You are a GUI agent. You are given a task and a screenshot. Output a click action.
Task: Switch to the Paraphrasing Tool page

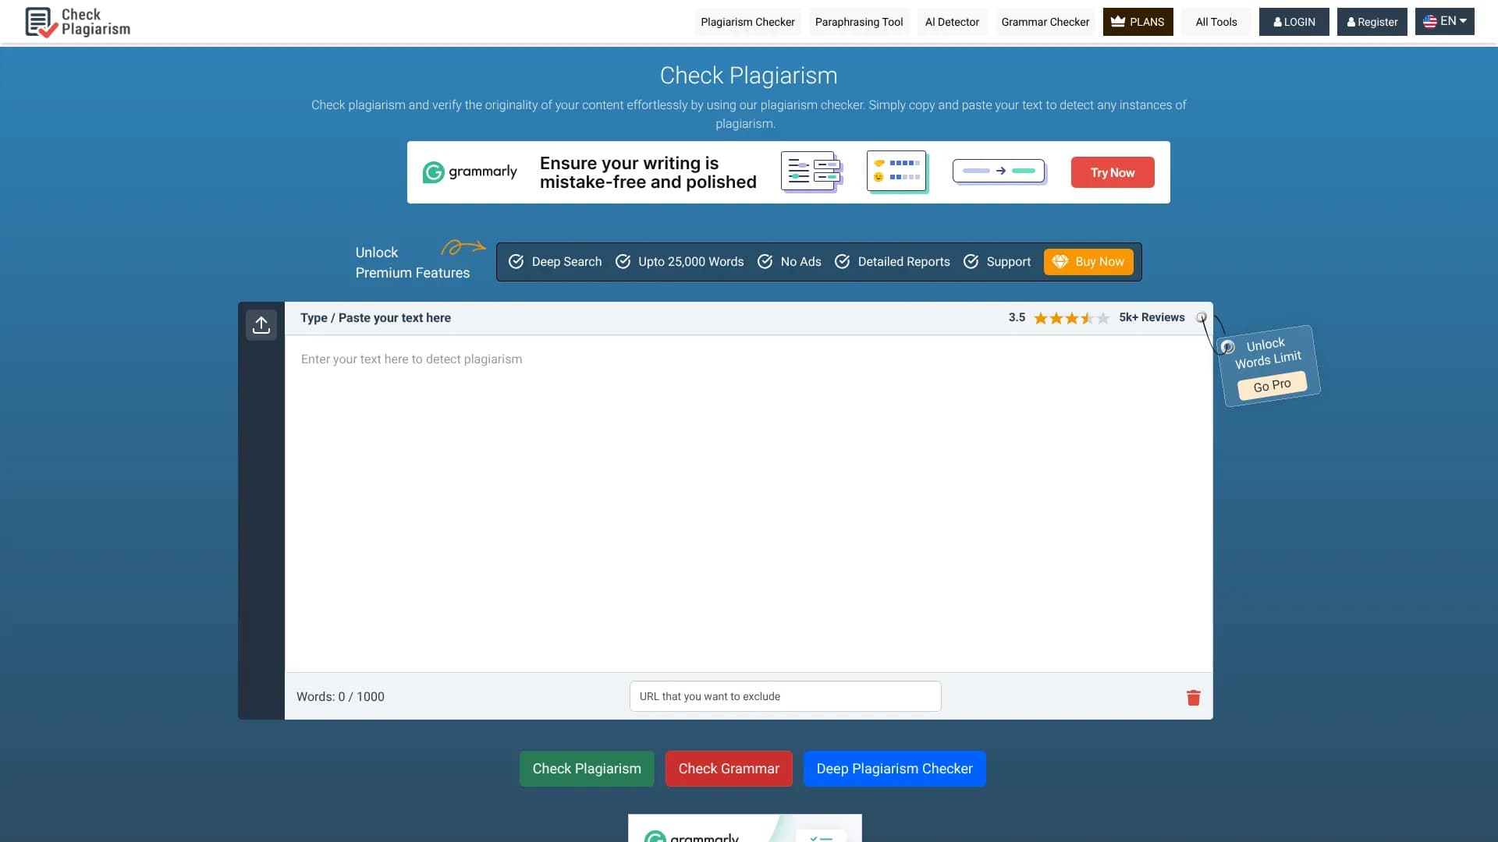click(x=858, y=21)
